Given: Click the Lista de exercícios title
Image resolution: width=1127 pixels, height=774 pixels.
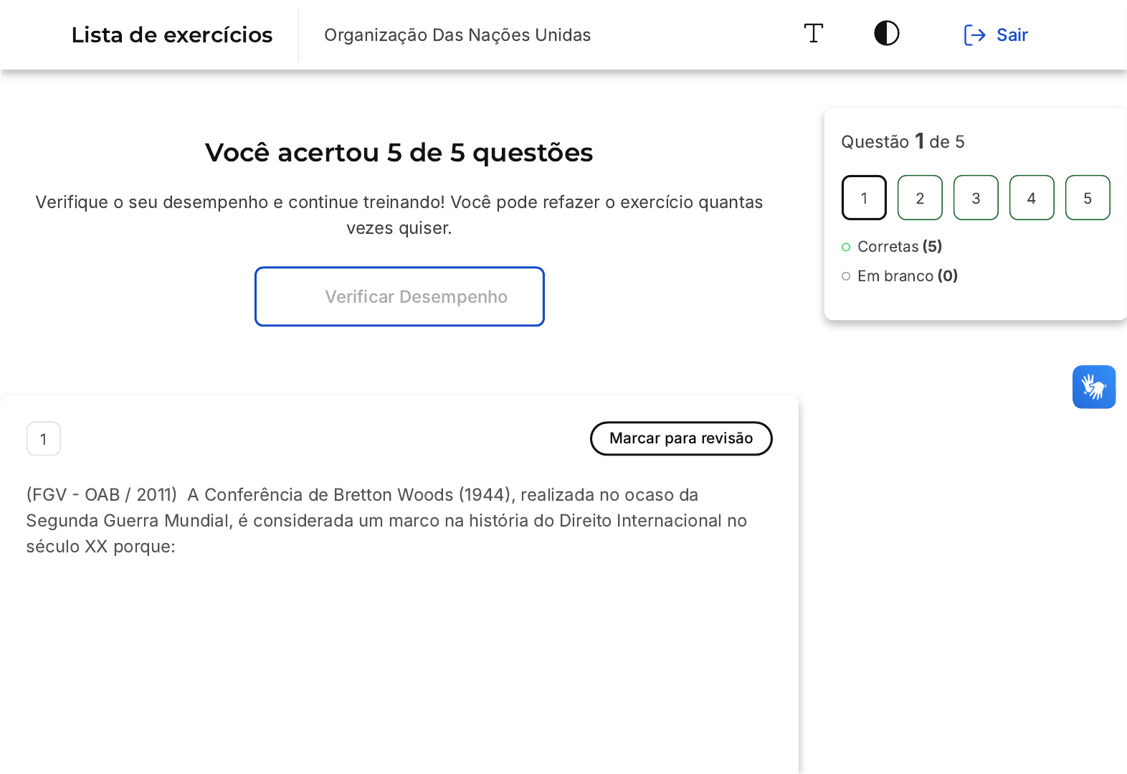Looking at the screenshot, I should [172, 35].
